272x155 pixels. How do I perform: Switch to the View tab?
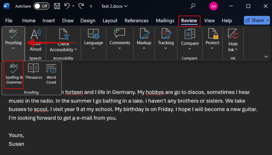209,21
